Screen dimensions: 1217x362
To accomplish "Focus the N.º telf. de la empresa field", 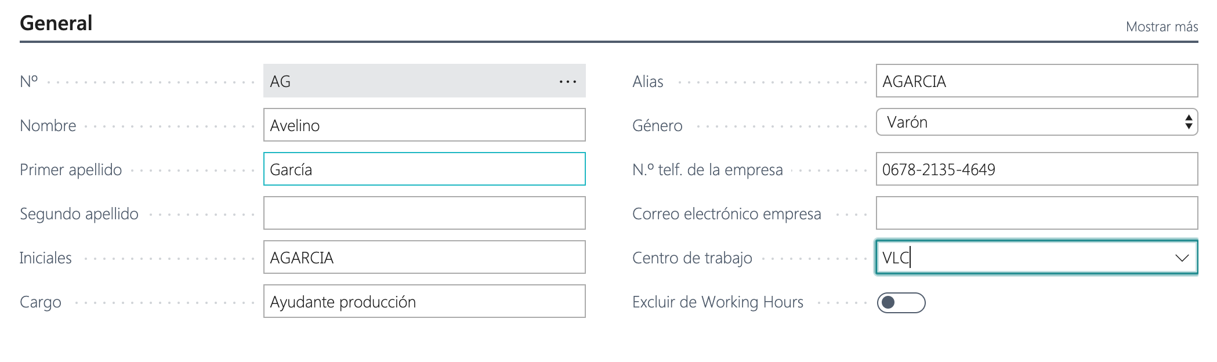I will pyautogui.click(x=1036, y=169).
